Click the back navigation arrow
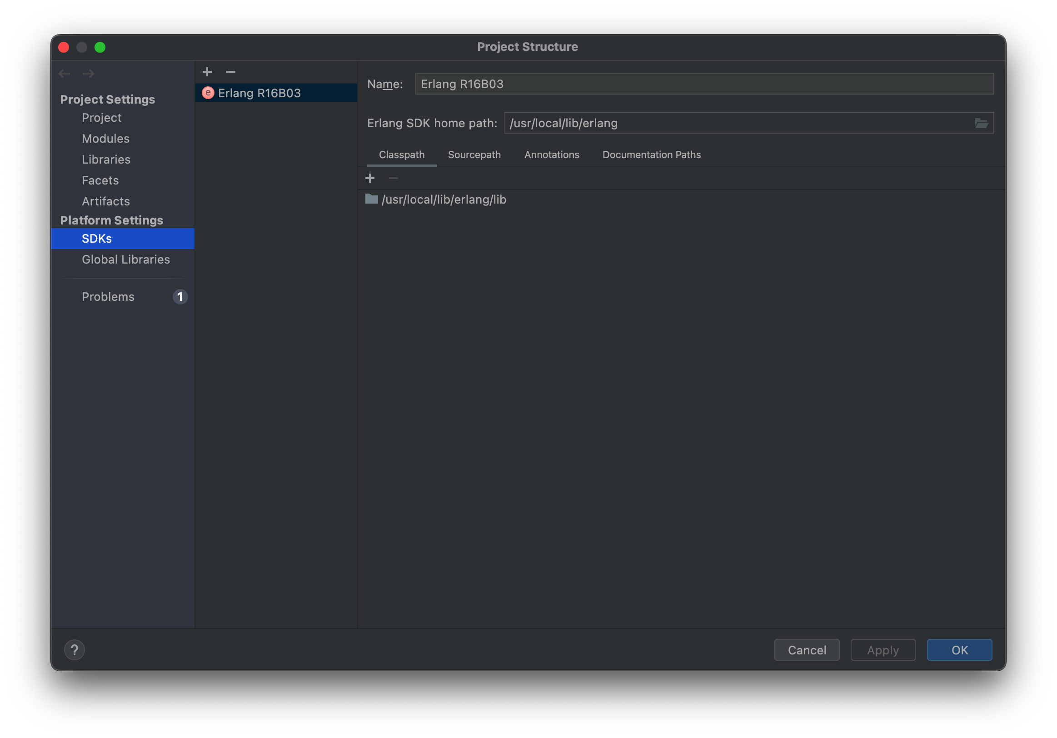The width and height of the screenshot is (1057, 738). 64,73
